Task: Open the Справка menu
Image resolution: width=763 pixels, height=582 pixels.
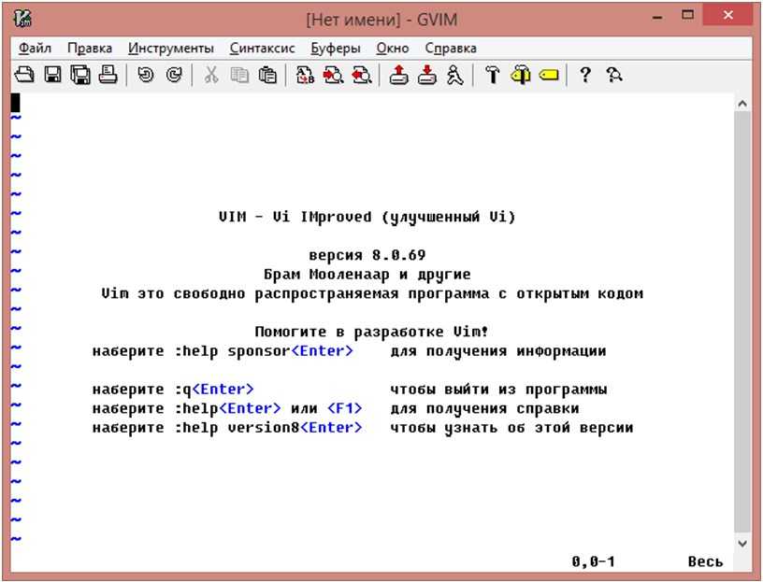Action: [x=450, y=48]
